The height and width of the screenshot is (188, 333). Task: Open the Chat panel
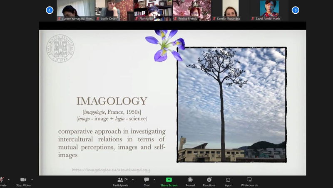(147, 182)
